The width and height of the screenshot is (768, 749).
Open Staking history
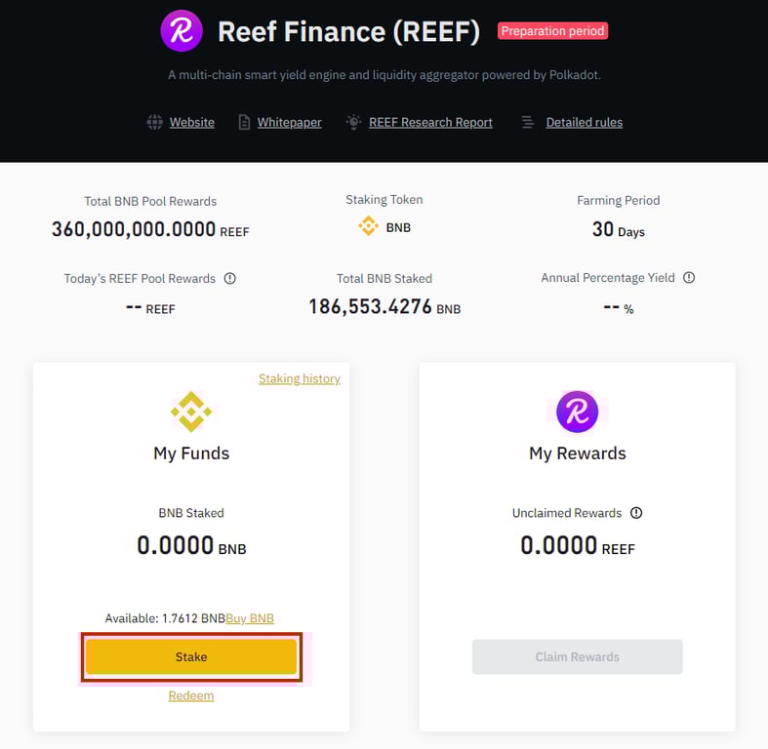point(300,379)
